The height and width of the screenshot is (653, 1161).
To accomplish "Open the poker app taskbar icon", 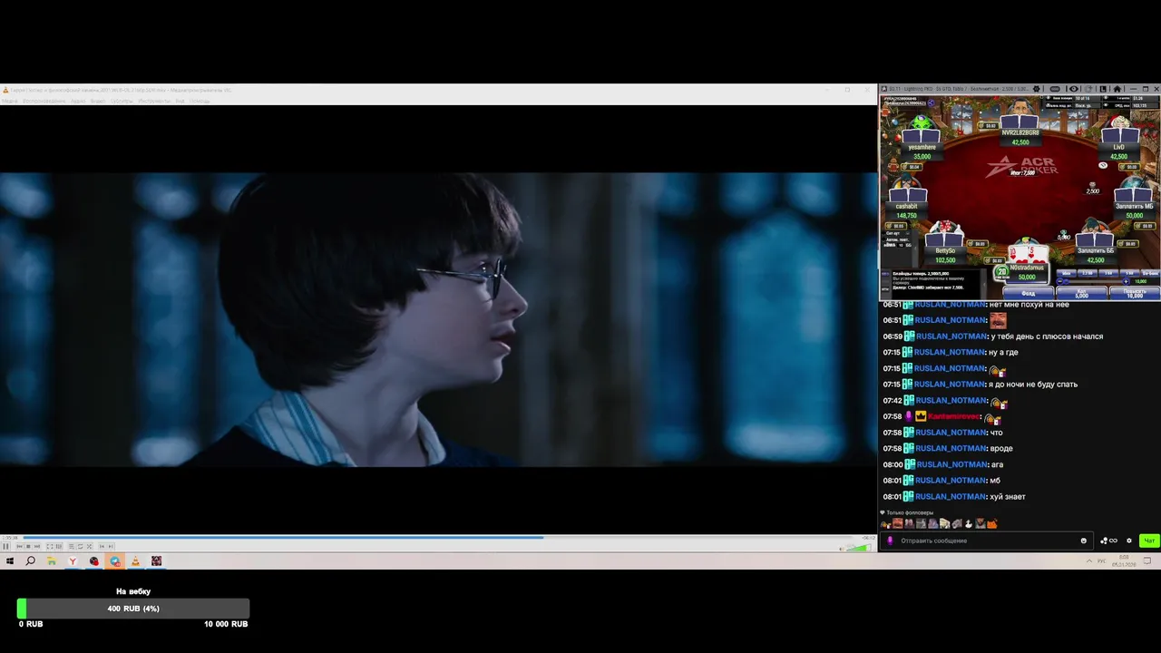I will point(156,561).
